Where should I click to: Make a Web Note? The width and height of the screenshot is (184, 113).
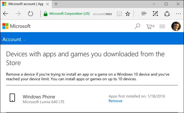click(155, 14)
